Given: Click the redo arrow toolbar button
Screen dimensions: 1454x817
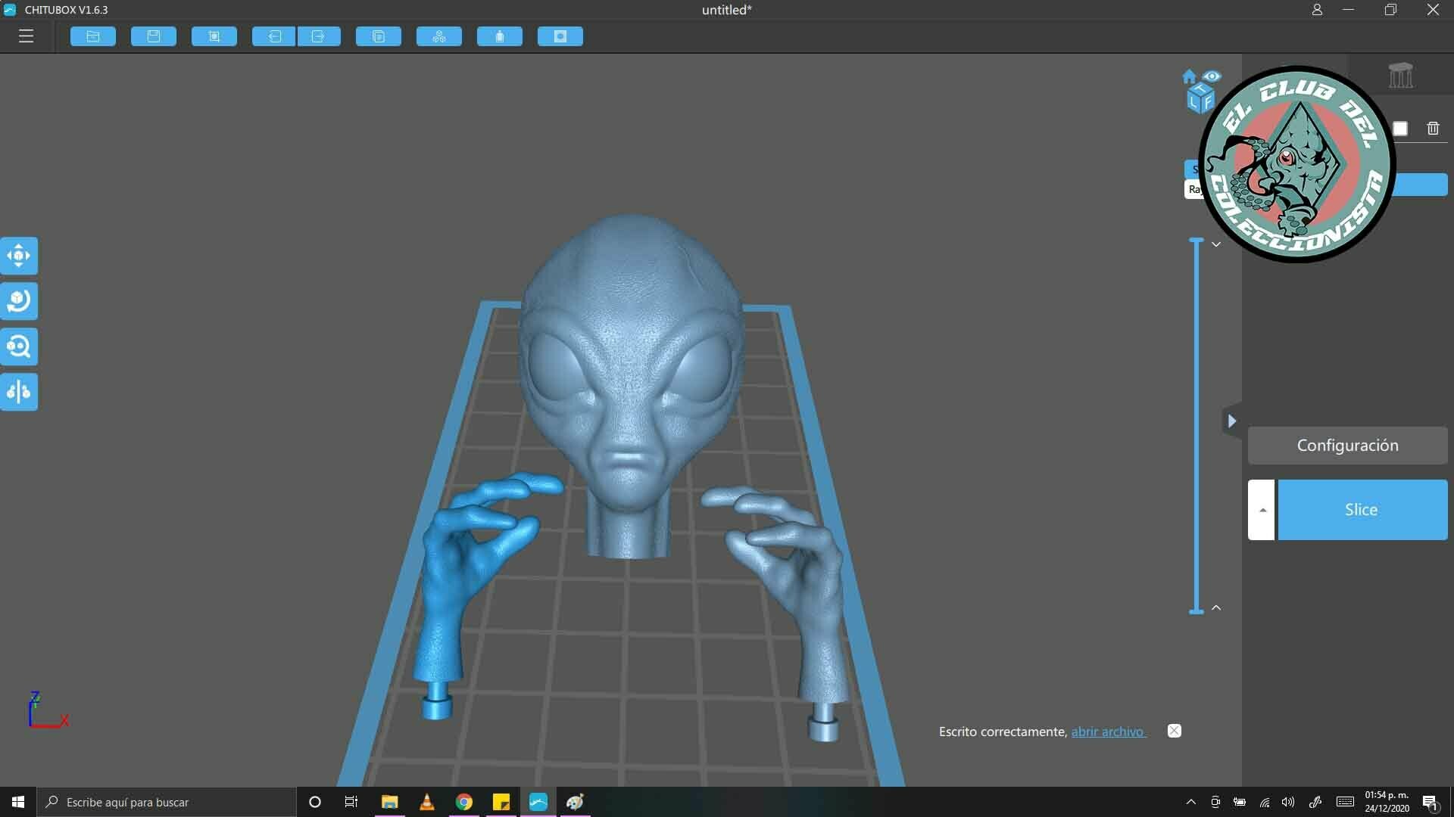Looking at the screenshot, I should [319, 36].
